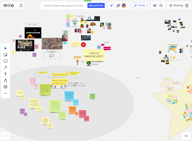
Task: Select the cursor pointer tool
Action: 5,48
